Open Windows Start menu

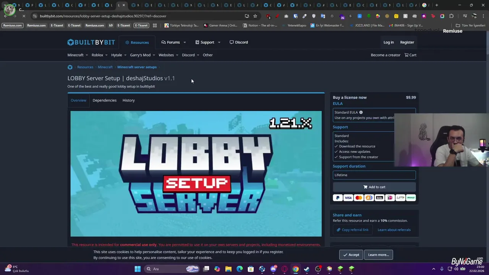(138, 269)
